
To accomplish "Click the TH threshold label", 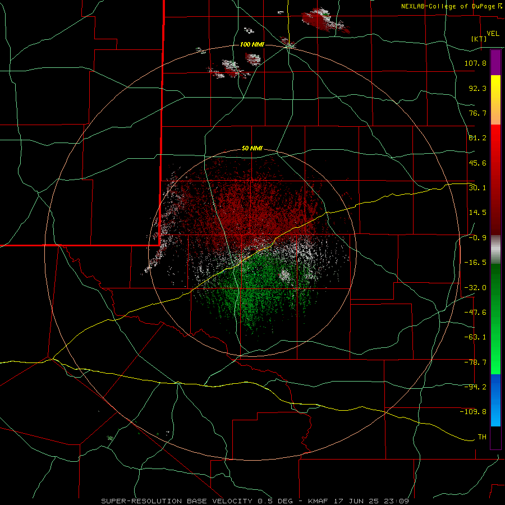I will [482, 437].
